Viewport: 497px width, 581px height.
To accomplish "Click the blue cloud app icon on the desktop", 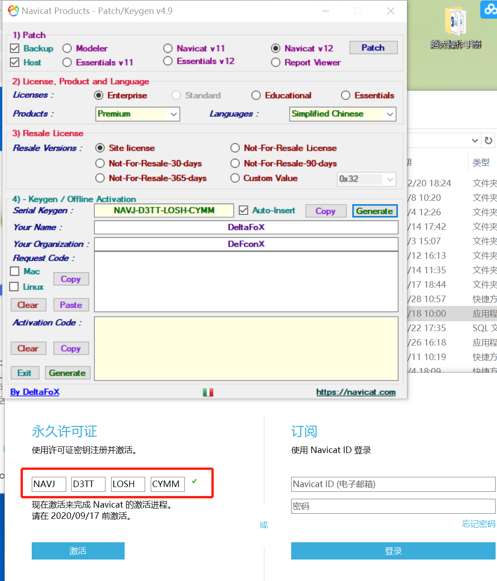I will [489, 9].
